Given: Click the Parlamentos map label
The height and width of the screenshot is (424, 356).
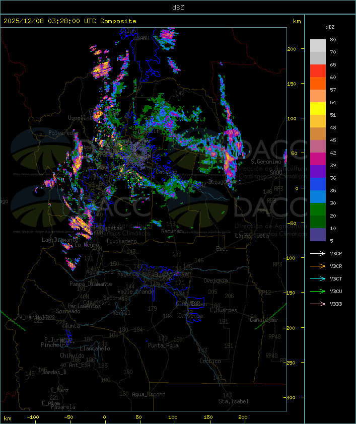Looking at the screenshot, I should [x=84, y=306].
